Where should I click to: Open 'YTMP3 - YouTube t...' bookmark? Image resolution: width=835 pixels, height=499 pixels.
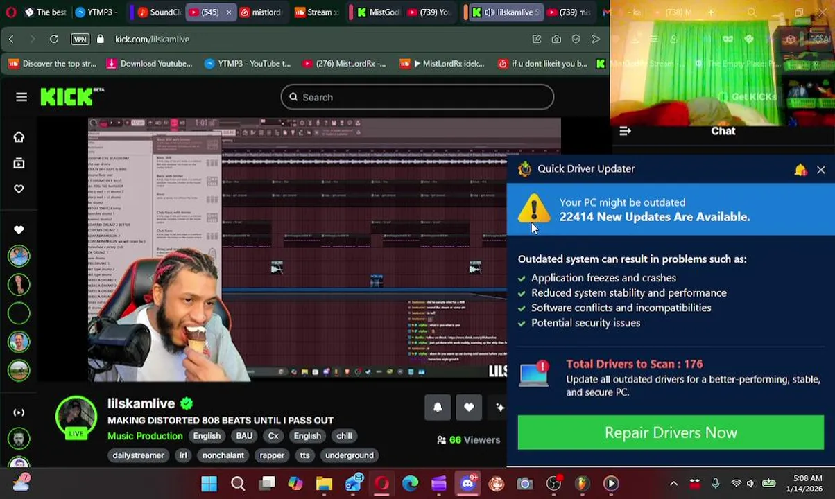pos(248,64)
